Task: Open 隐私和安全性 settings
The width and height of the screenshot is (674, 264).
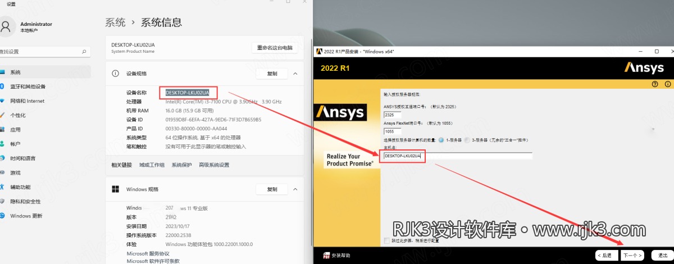Action: [45, 201]
